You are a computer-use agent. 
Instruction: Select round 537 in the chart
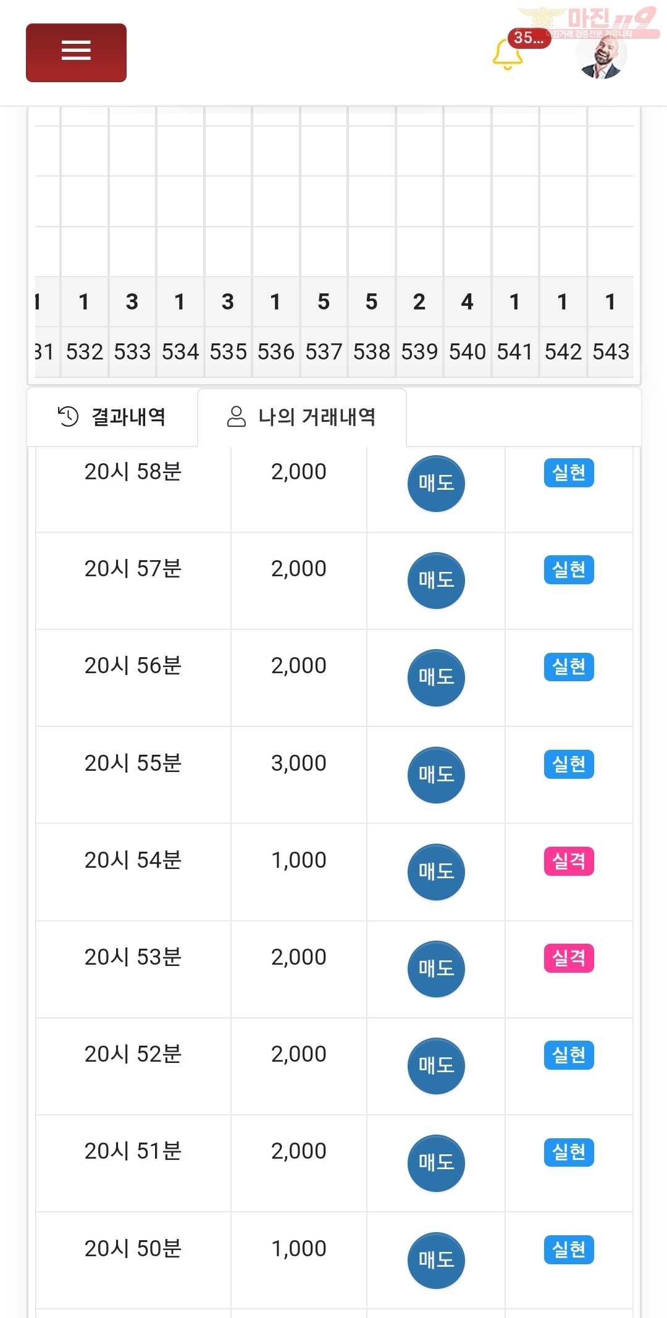pyautogui.click(x=324, y=352)
